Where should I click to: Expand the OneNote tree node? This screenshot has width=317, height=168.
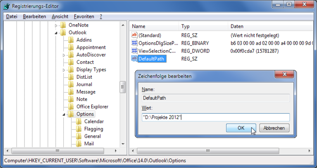(56, 25)
